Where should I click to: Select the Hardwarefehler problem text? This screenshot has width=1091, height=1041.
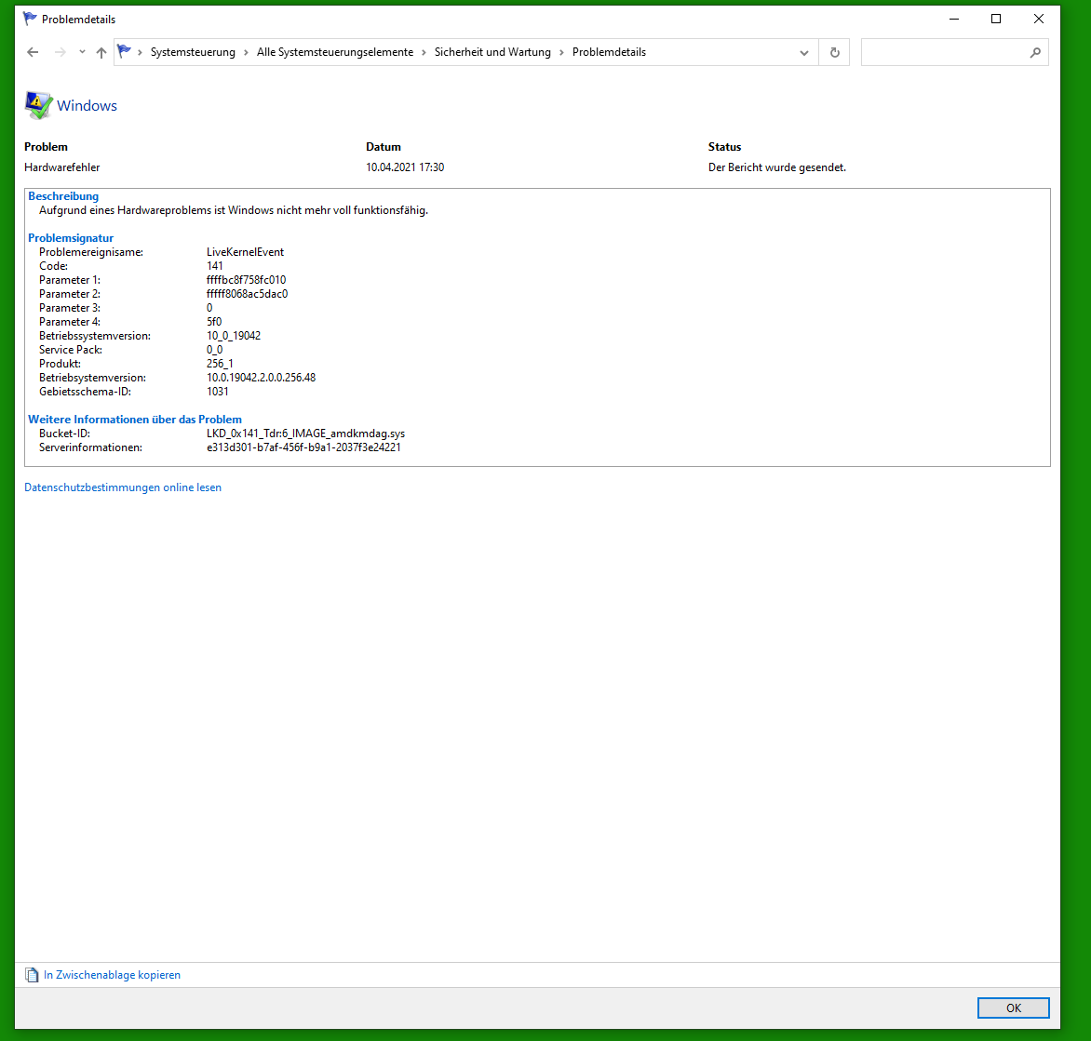click(x=62, y=167)
